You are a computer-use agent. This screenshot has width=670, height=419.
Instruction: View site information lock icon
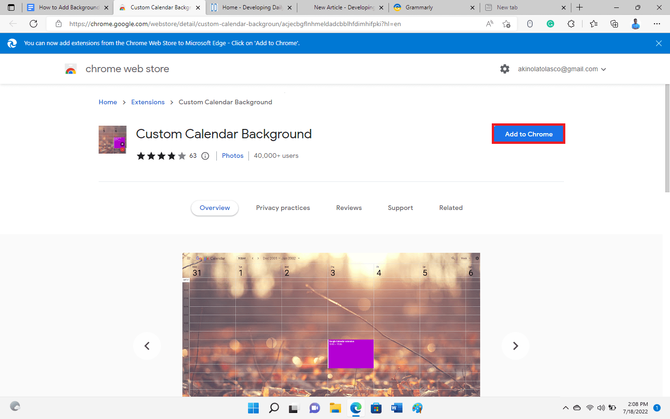pos(59,24)
